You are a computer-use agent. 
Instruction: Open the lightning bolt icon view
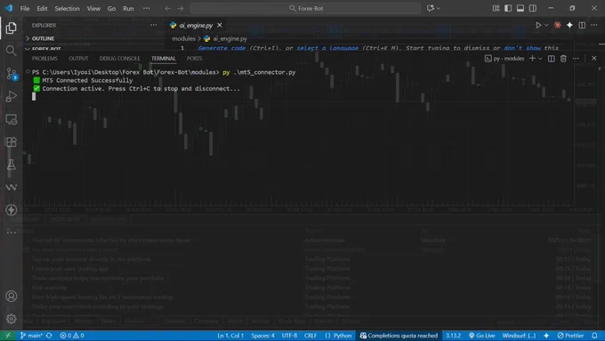(12, 210)
